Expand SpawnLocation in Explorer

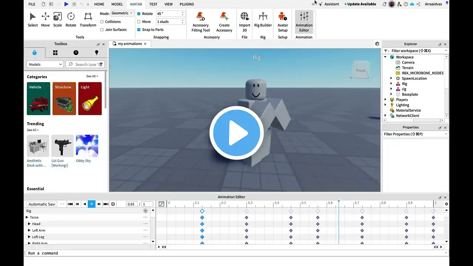click(391, 78)
